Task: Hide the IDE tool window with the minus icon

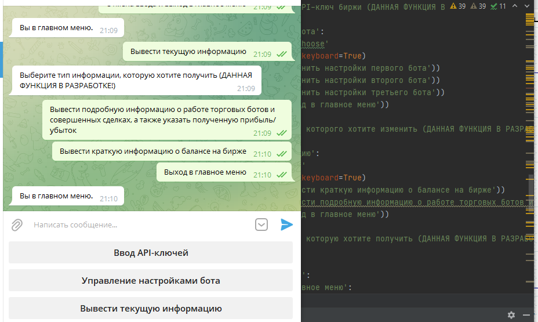Action: [x=526, y=314]
